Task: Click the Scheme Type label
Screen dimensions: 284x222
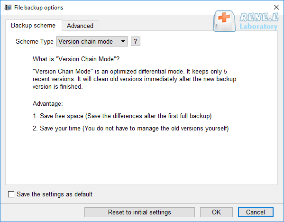Action: coord(35,41)
